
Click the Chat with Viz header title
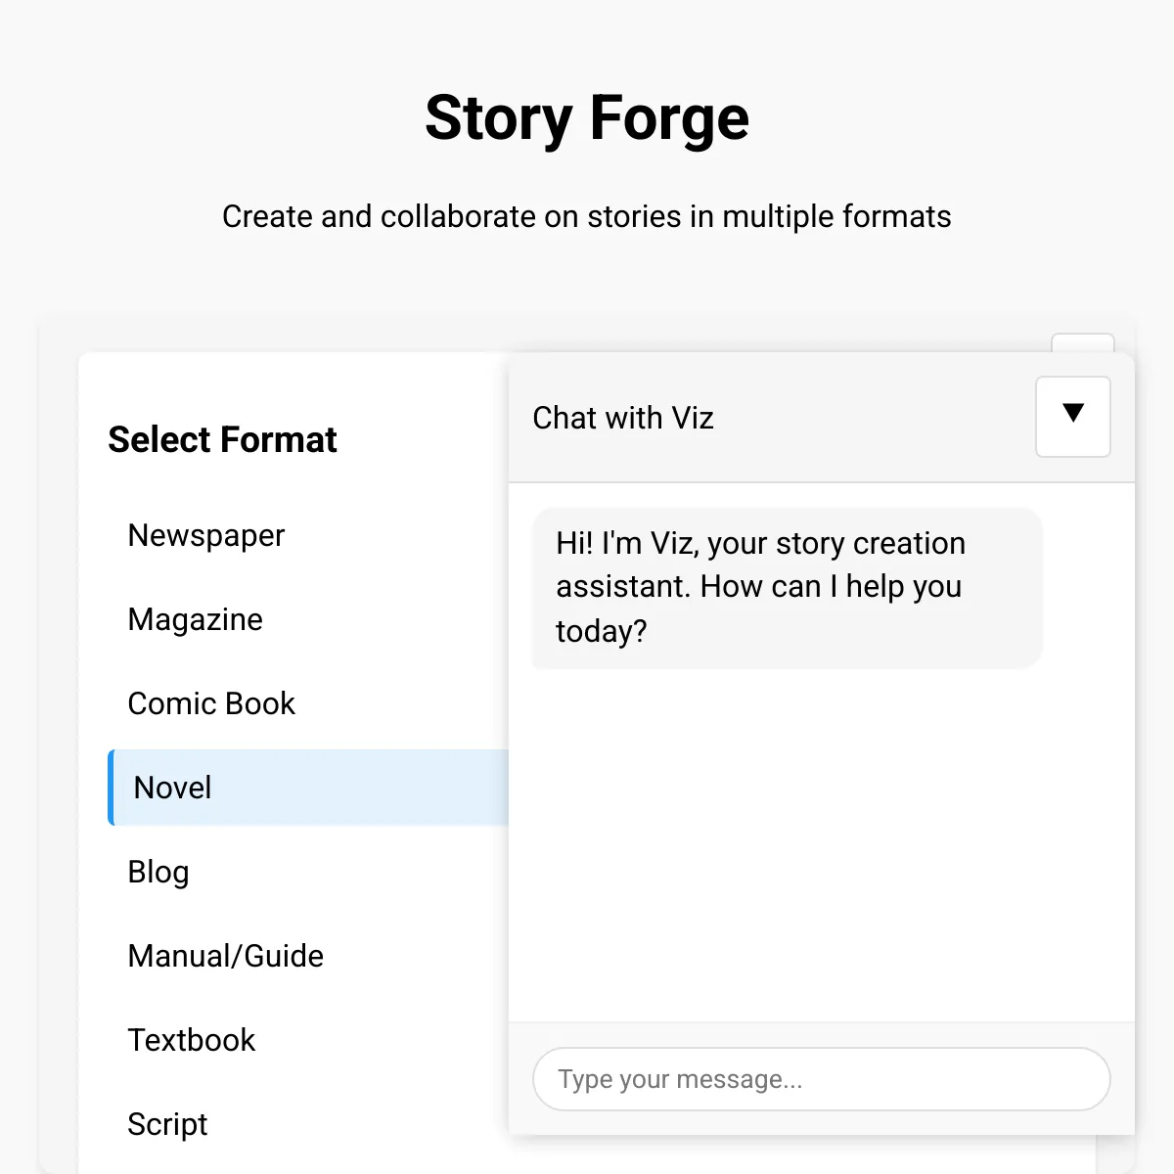point(623,418)
